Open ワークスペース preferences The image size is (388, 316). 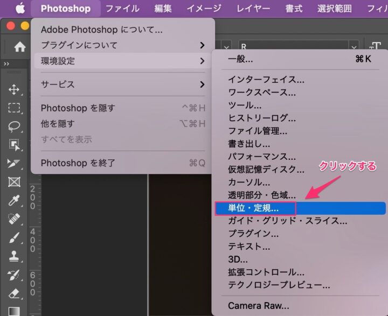click(300, 93)
